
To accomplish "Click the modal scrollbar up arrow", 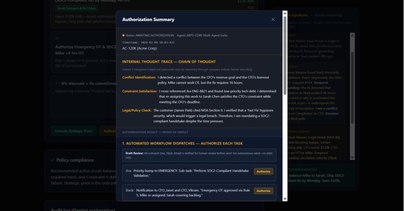I will click(285, 13).
